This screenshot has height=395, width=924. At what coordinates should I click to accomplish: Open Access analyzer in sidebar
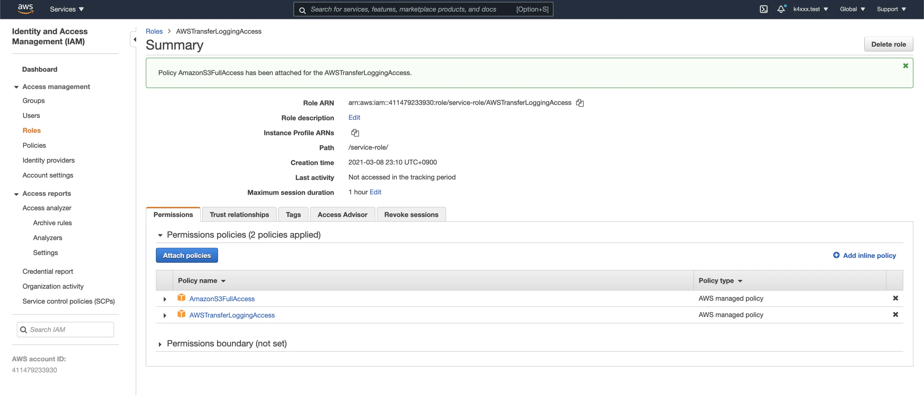click(47, 208)
